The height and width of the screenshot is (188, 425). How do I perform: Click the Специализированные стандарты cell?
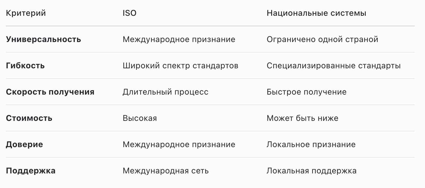coord(334,66)
